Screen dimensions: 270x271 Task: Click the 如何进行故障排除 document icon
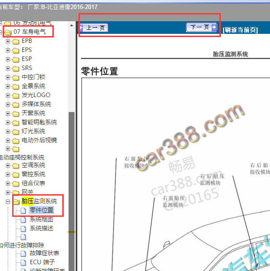23,237
